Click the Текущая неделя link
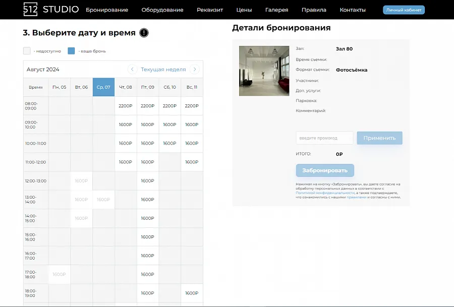Viewport: 454px width, 307px height. [163, 70]
